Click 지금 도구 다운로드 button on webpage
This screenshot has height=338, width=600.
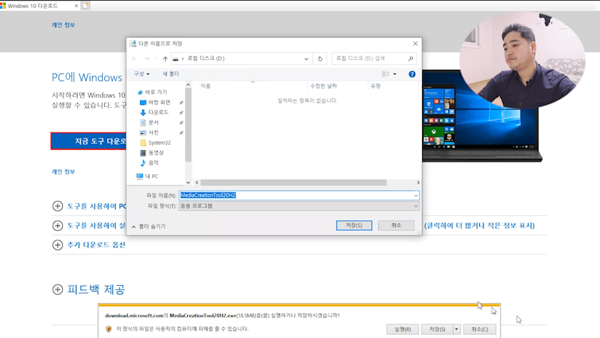tap(89, 141)
